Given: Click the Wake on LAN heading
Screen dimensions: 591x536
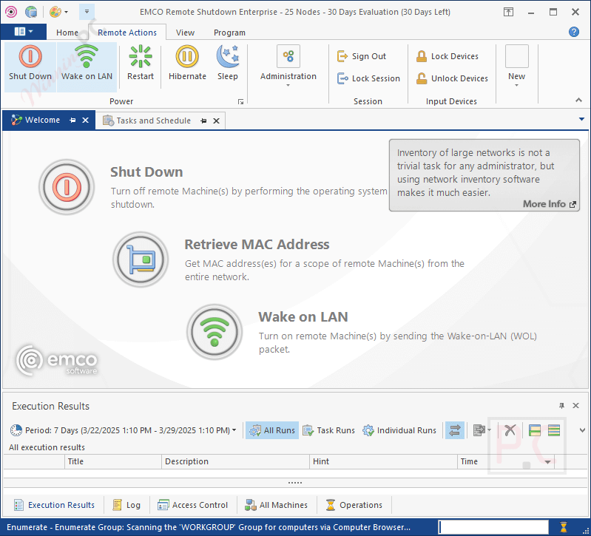Looking at the screenshot, I should pyautogui.click(x=303, y=316).
